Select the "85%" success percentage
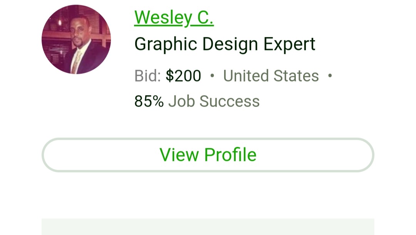 149,101
